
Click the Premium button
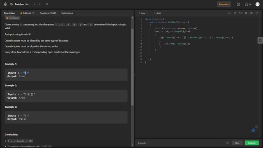224,5
